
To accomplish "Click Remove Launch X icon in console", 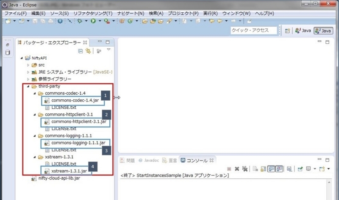I will 237,169.
